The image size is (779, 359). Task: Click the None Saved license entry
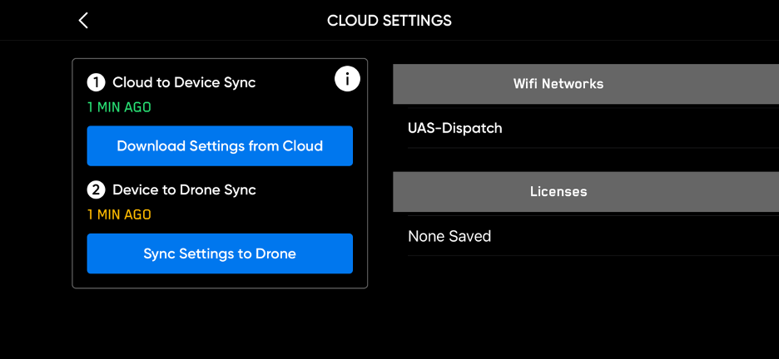pyautogui.click(x=449, y=237)
